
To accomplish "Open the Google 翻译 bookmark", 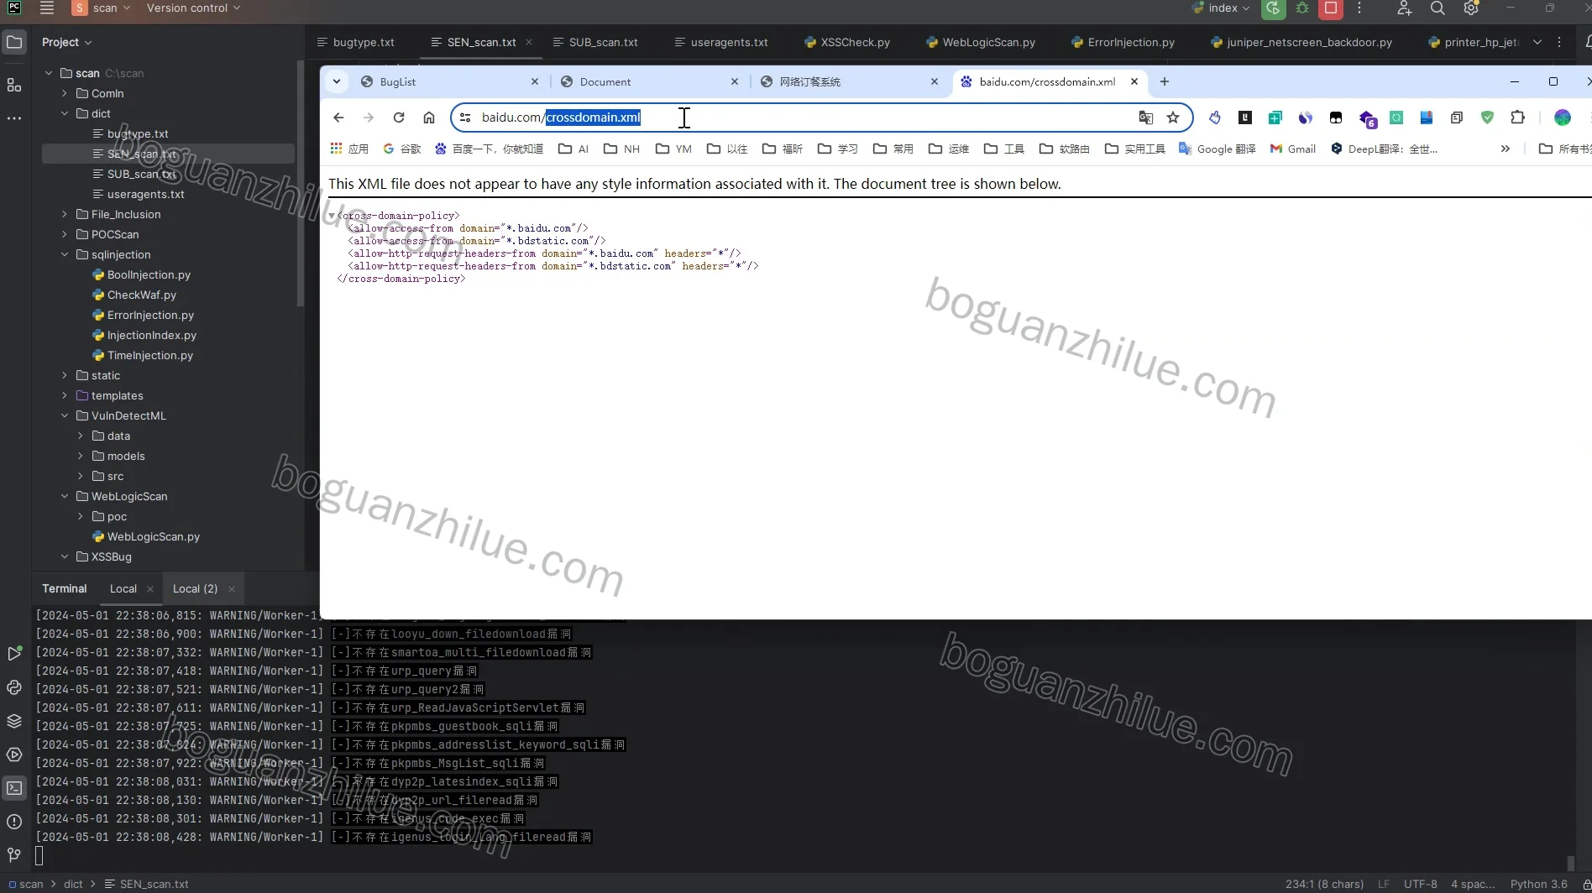I will point(1218,149).
